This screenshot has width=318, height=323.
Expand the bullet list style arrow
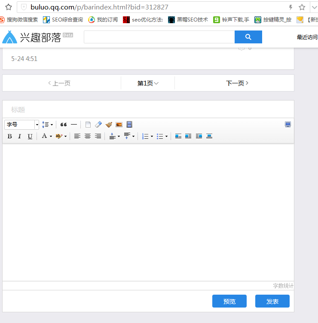coord(167,136)
